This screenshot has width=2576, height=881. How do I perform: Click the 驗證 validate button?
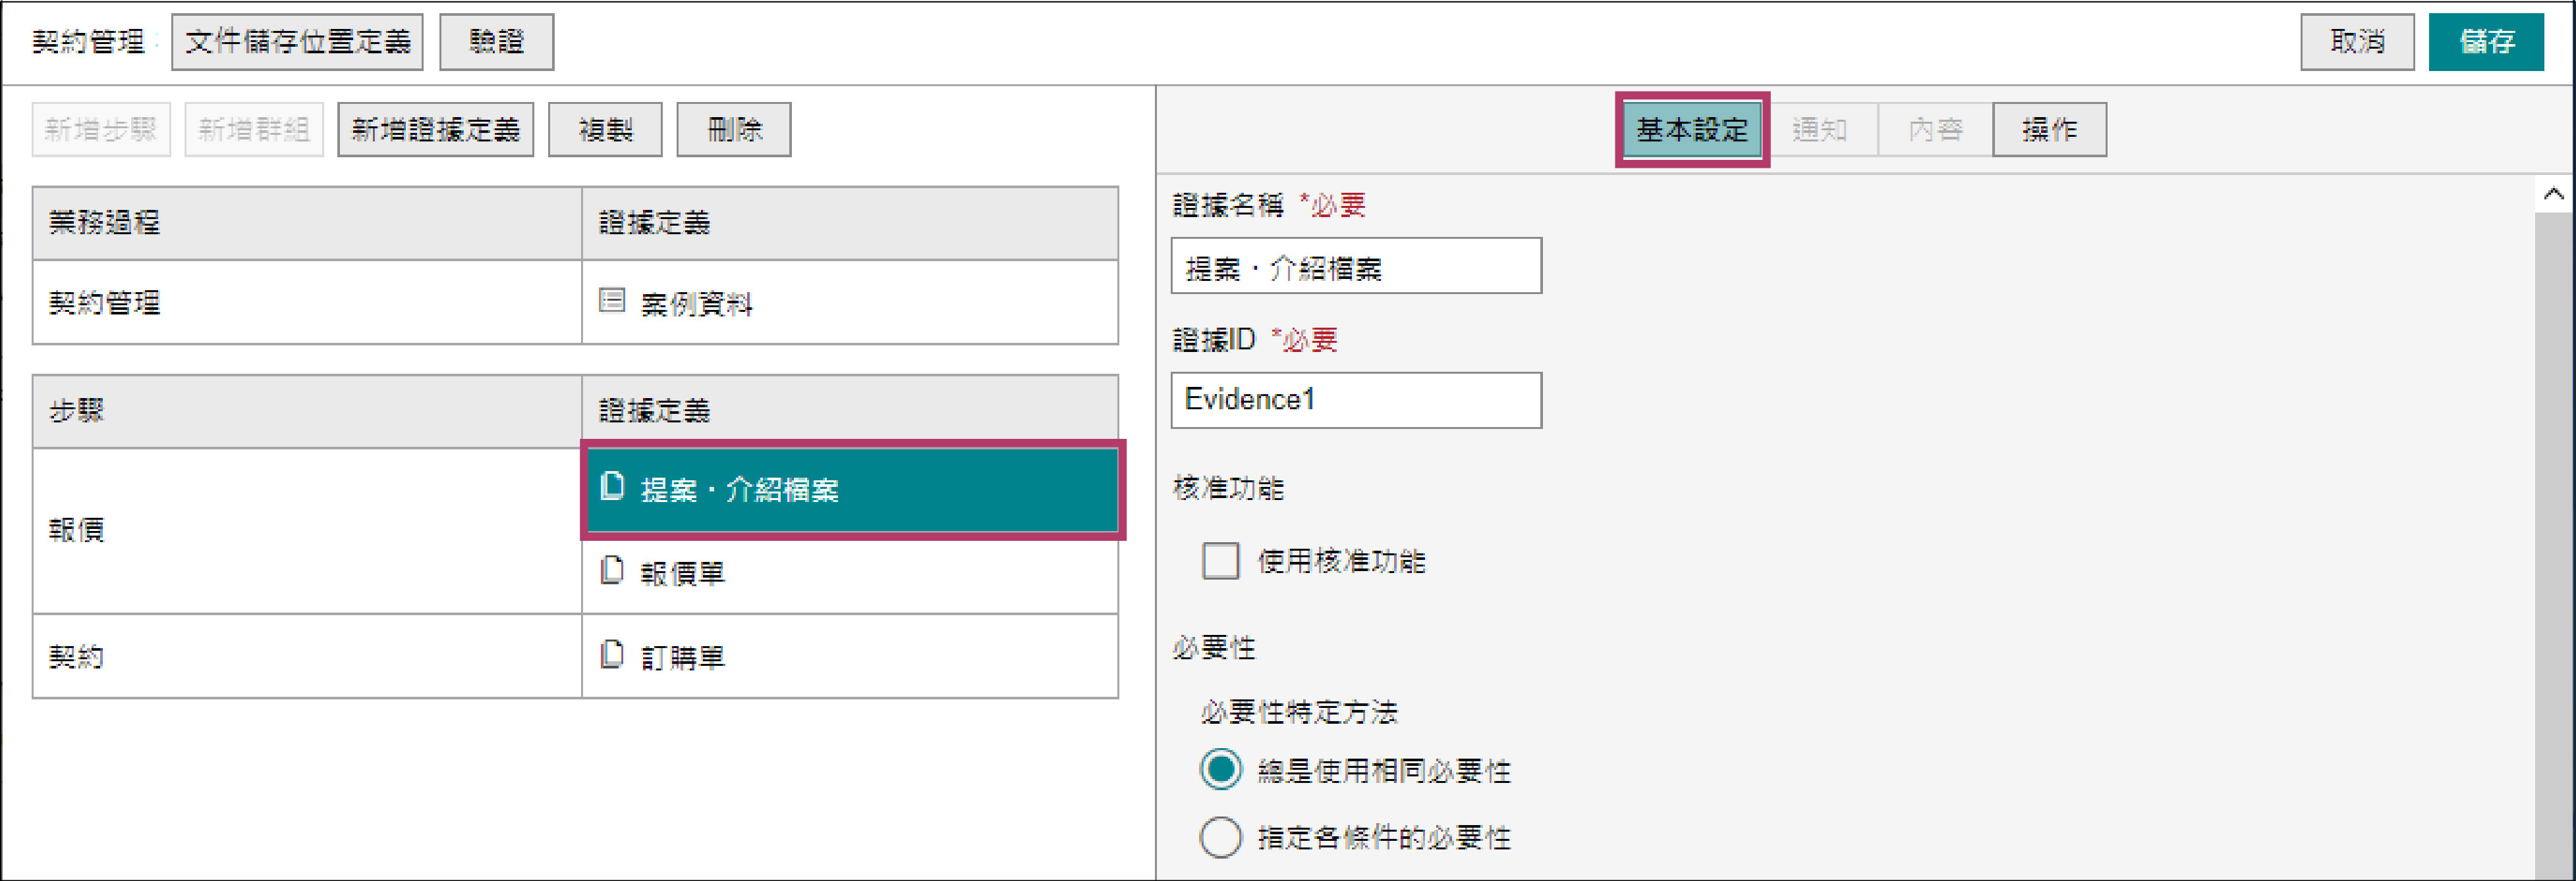pyautogui.click(x=496, y=42)
